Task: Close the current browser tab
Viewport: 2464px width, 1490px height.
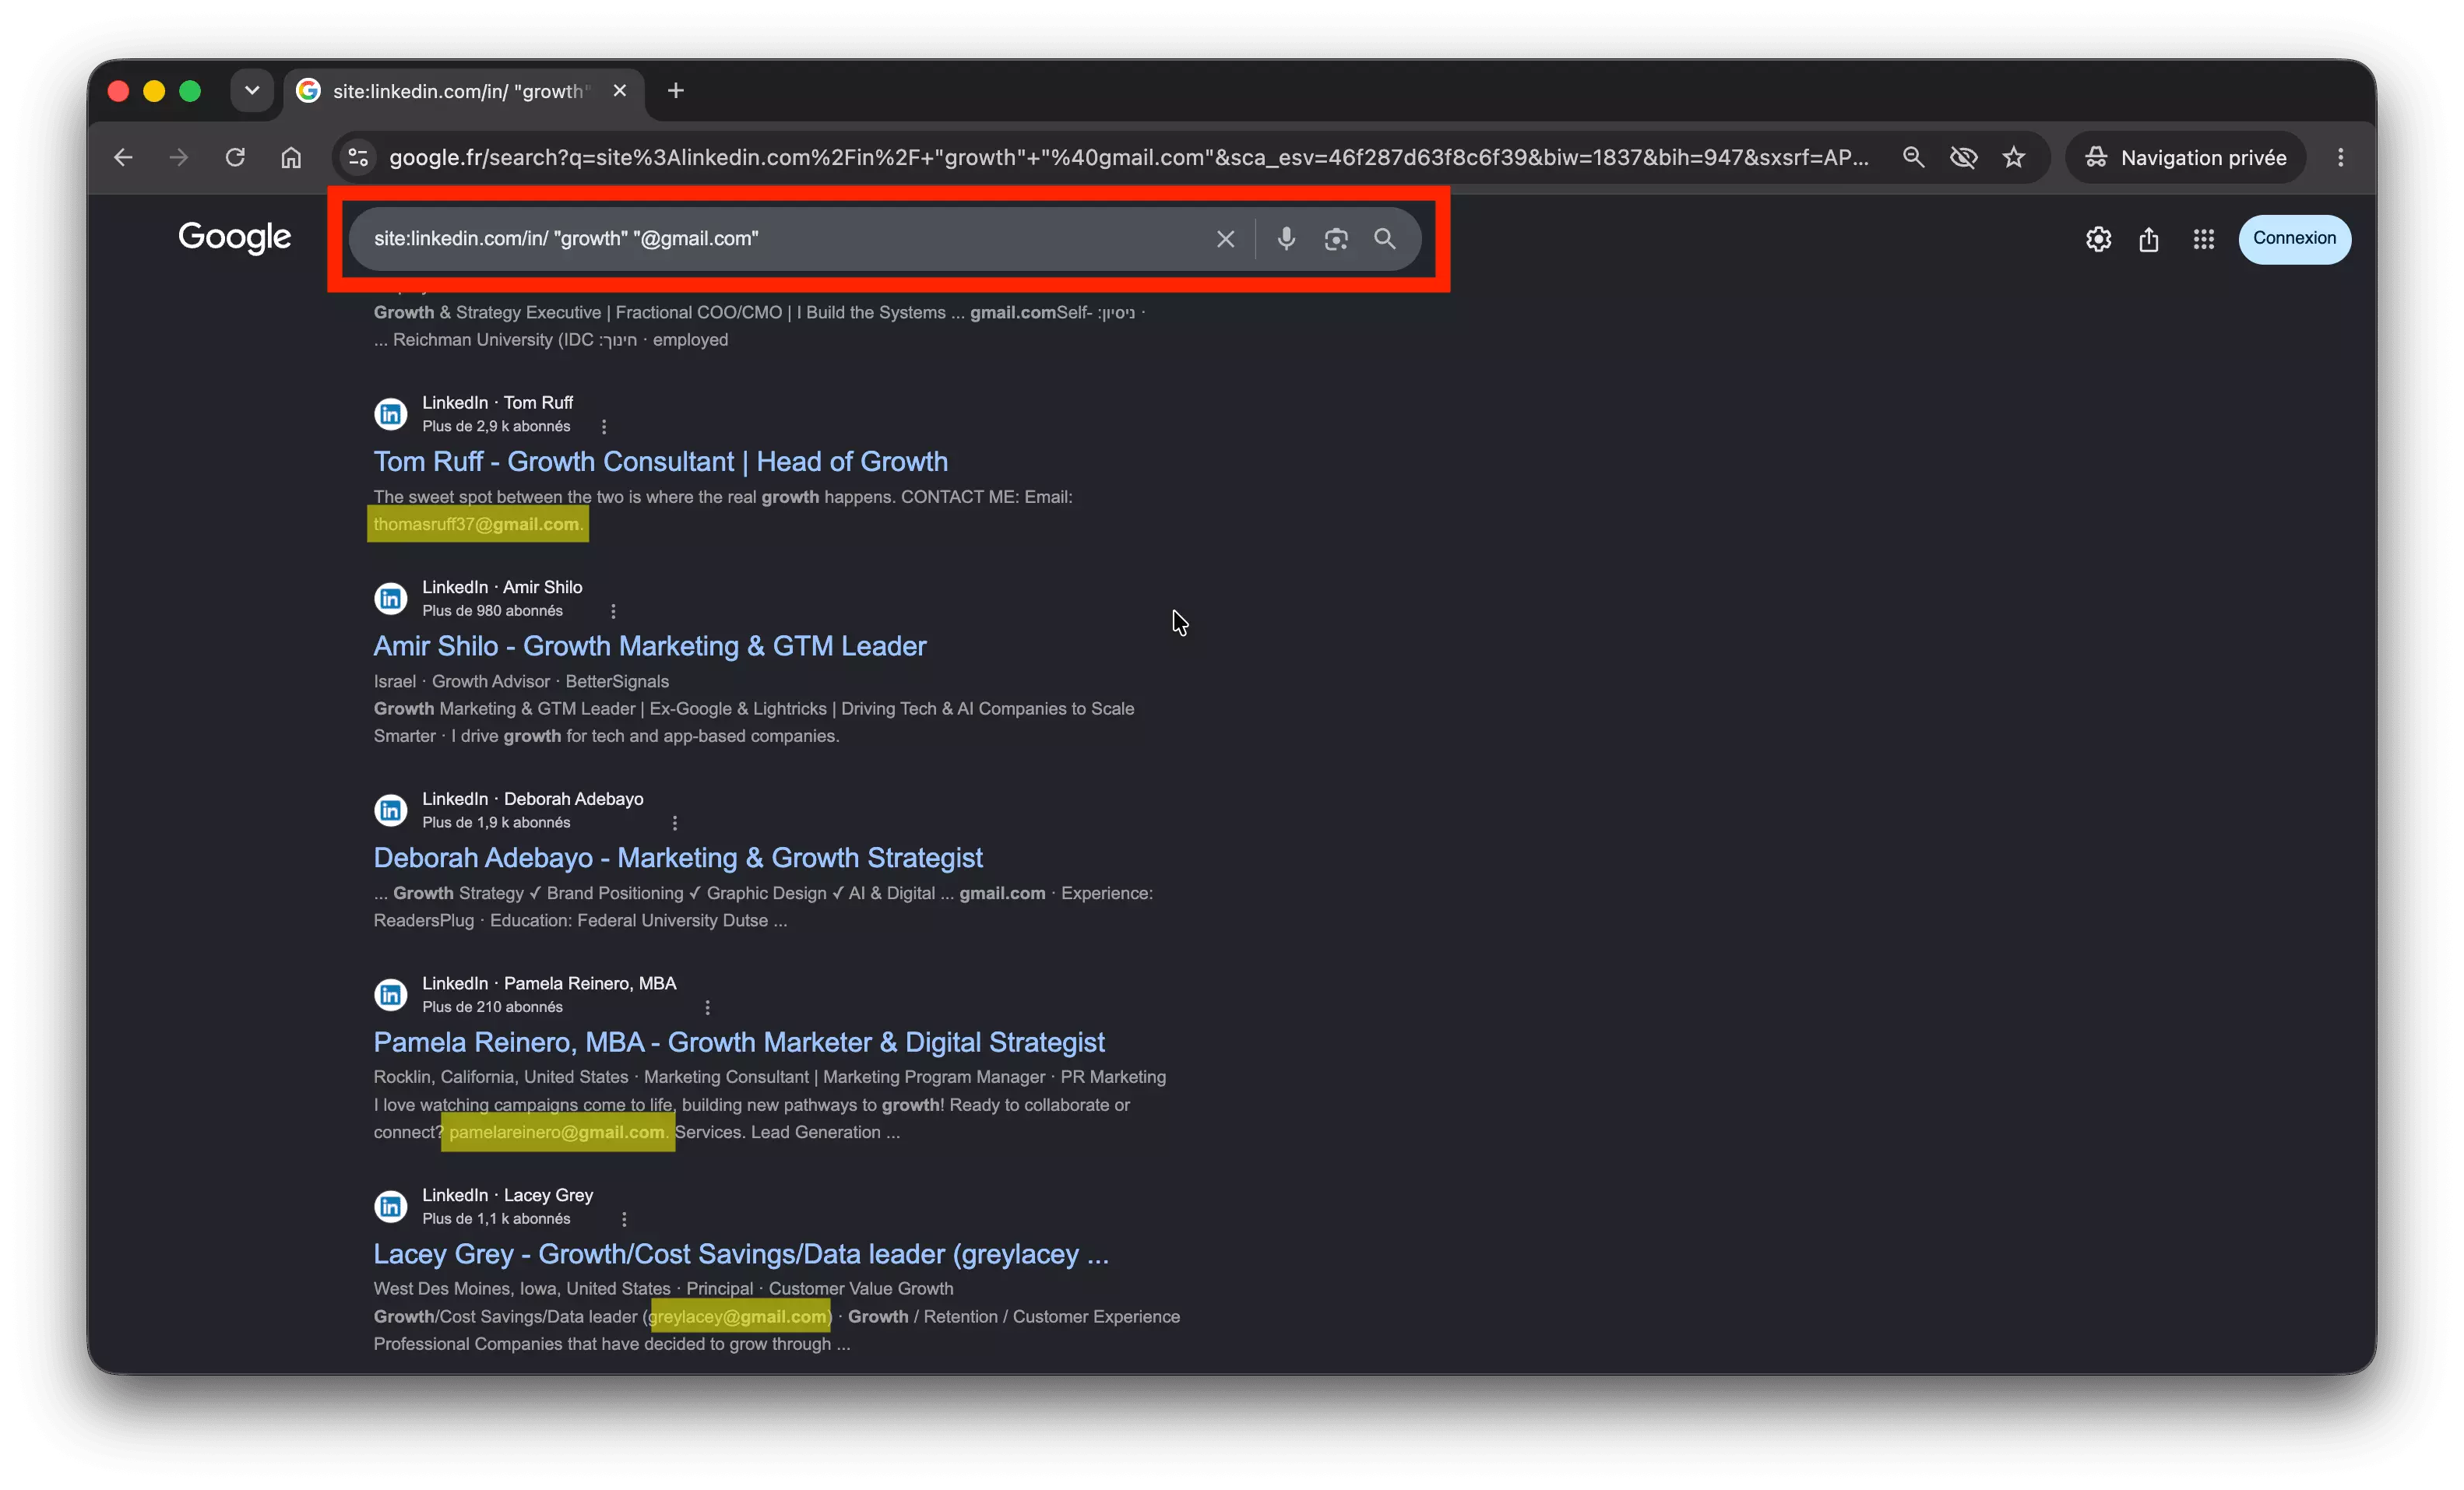Action: pos(620,91)
